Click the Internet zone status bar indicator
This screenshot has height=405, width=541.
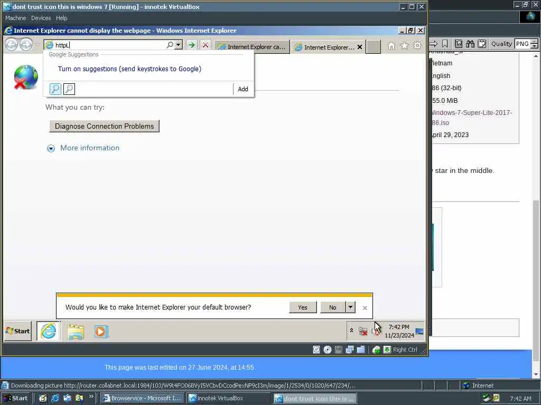479,385
